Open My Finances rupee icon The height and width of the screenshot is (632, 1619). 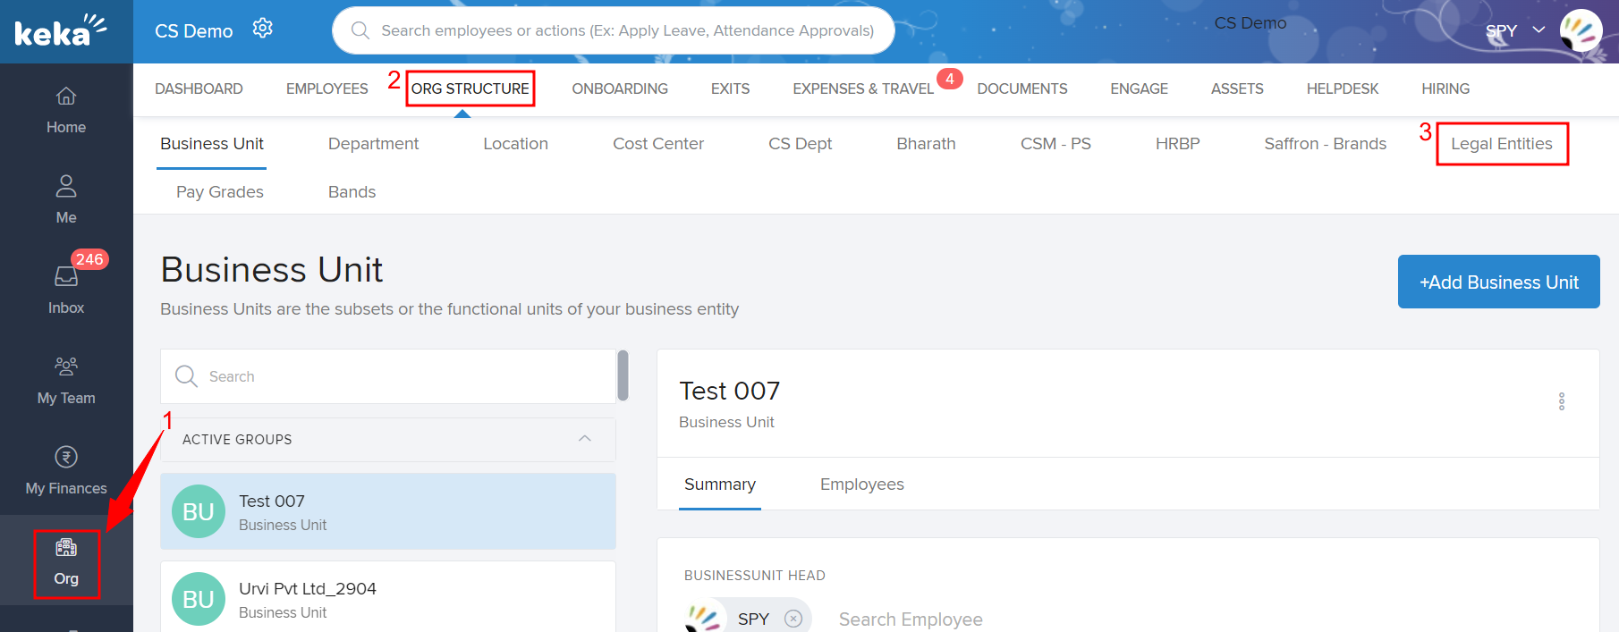tap(66, 458)
